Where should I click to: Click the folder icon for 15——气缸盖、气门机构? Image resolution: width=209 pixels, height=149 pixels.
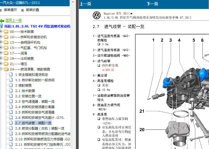[6, 47]
